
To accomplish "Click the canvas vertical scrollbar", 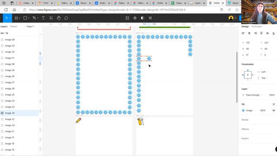I will click(x=237, y=77).
